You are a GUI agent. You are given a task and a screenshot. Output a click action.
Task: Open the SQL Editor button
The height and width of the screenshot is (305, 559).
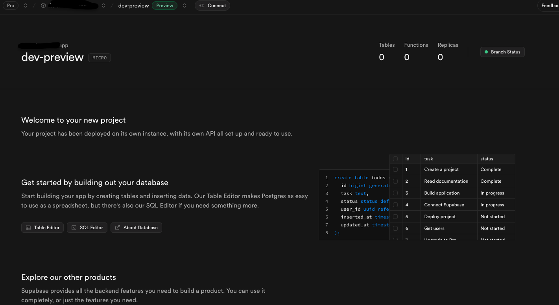click(87, 228)
